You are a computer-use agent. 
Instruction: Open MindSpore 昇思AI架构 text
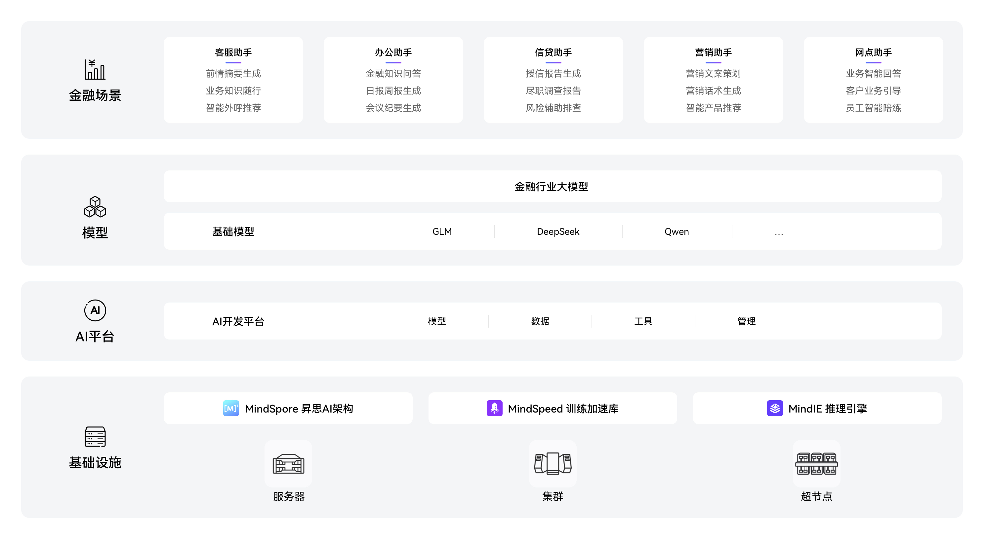(299, 409)
